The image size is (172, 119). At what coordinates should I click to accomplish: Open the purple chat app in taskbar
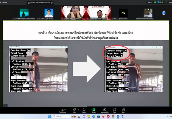tap(84, 117)
